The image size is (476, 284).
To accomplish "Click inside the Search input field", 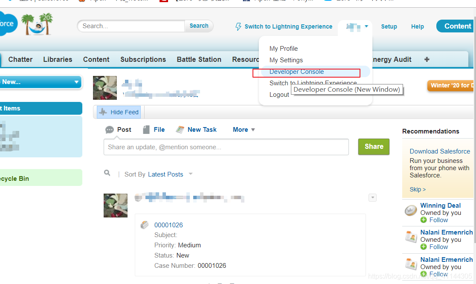I will pos(128,26).
